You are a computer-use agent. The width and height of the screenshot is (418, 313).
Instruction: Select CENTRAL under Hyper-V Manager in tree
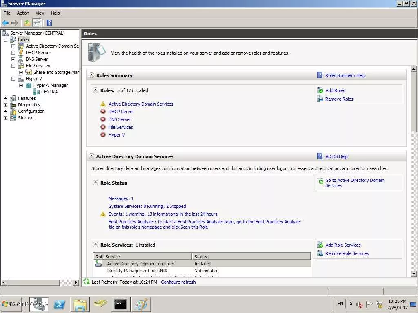tap(50, 92)
